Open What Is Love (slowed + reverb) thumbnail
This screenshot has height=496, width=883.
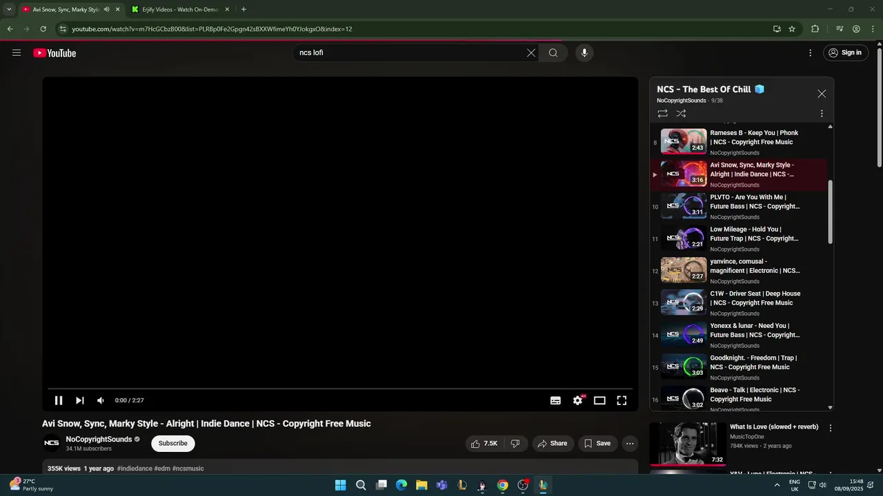click(688, 444)
